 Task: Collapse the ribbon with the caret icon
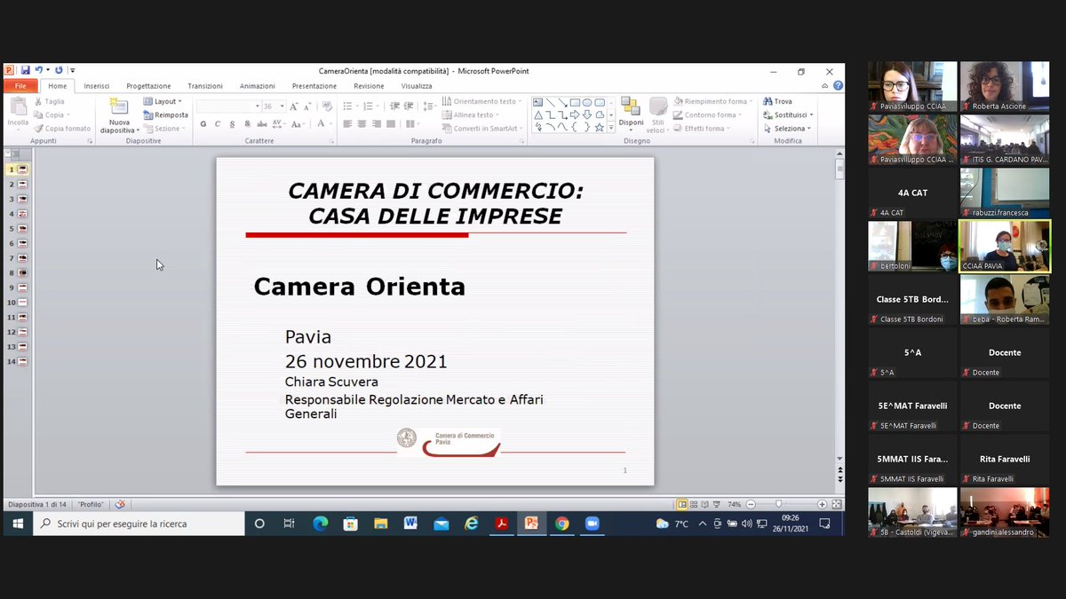tap(826, 86)
